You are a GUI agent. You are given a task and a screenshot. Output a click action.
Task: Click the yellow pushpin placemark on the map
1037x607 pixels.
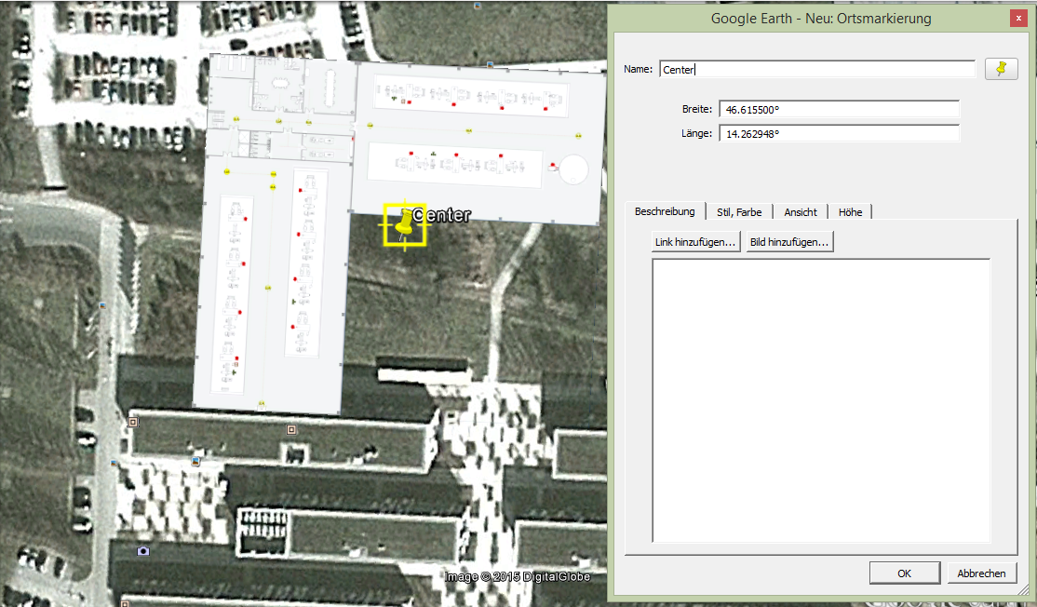tap(404, 224)
